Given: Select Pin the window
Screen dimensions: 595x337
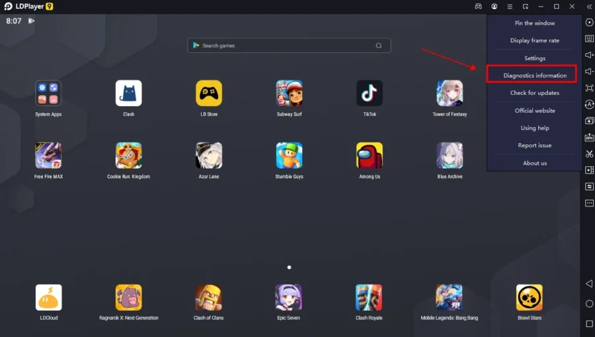Looking at the screenshot, I should click(x=534, y=23).
